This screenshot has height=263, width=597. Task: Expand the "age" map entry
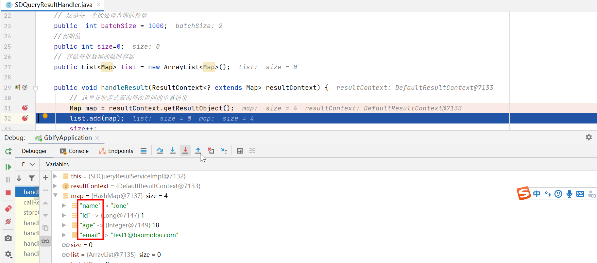point(64,225)
